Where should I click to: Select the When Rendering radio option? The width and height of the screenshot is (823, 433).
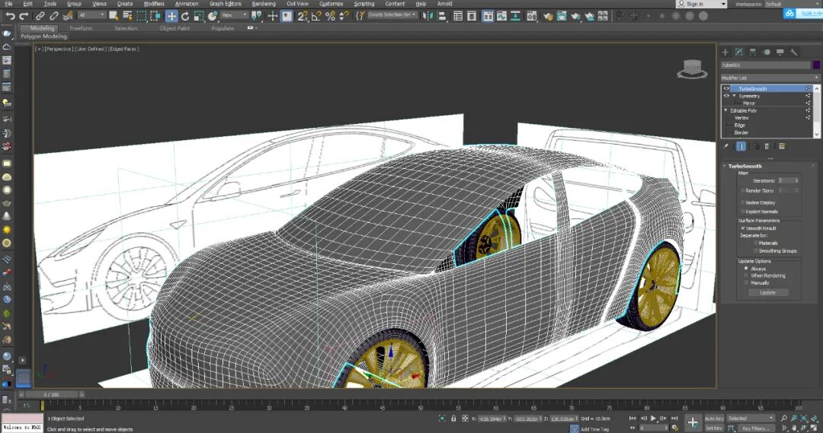pyautogui.click(x=745, y=275)
